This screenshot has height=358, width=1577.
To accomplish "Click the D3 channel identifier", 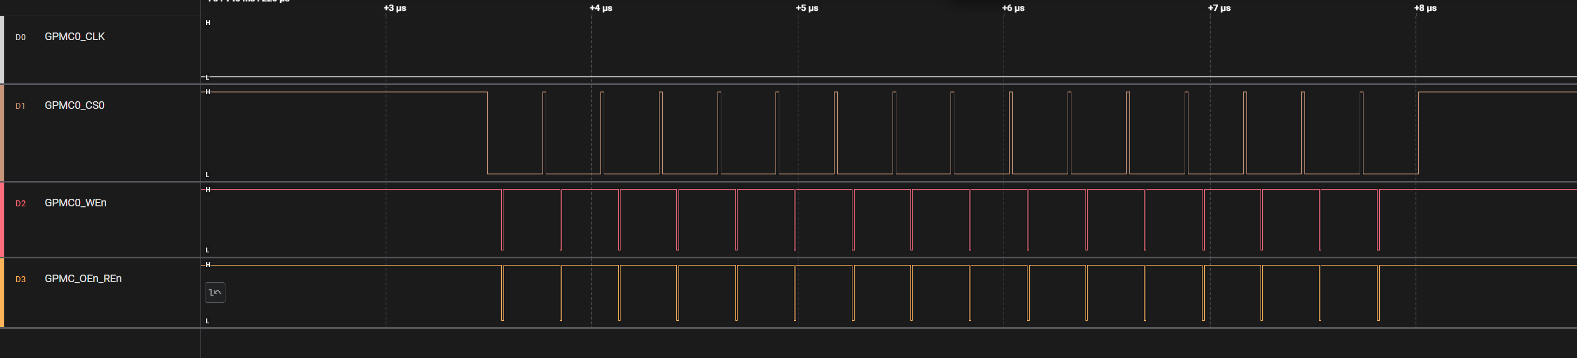I will click(x=21, y=279).
